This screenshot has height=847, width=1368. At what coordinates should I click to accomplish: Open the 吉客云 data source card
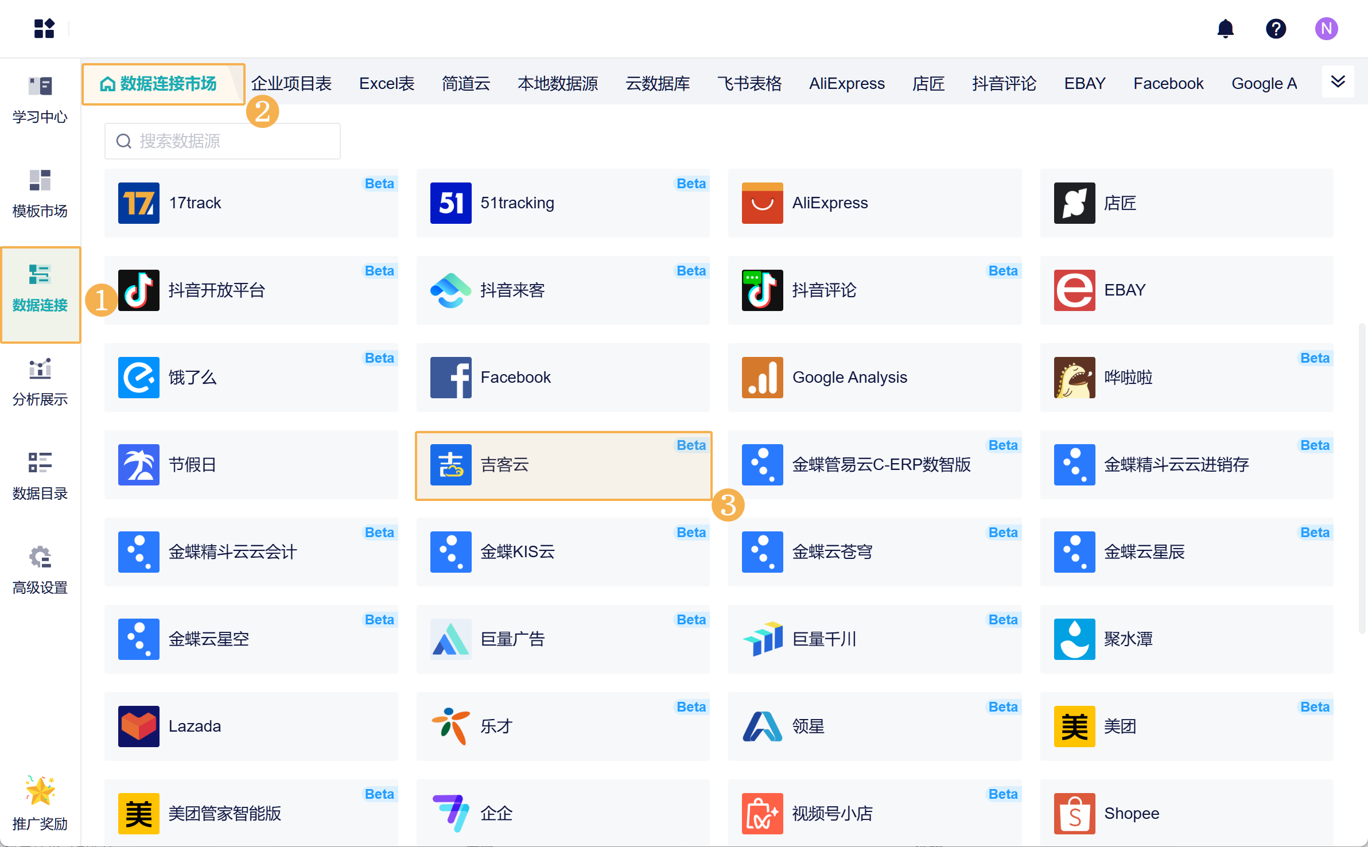point(563,465)
